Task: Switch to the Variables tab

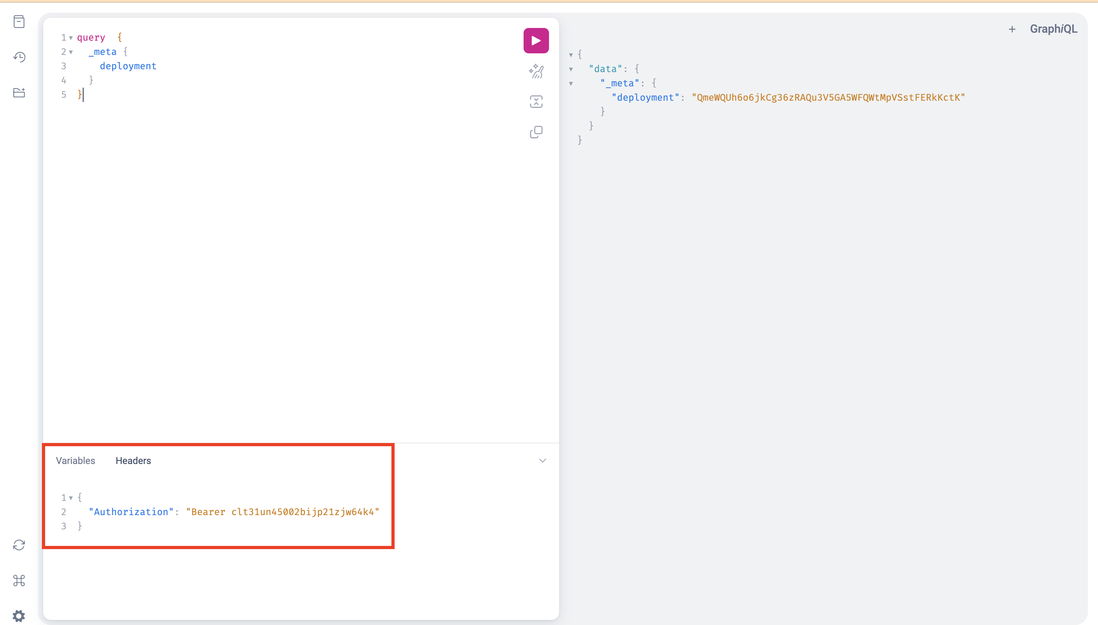Action: [x=76, y=460]
